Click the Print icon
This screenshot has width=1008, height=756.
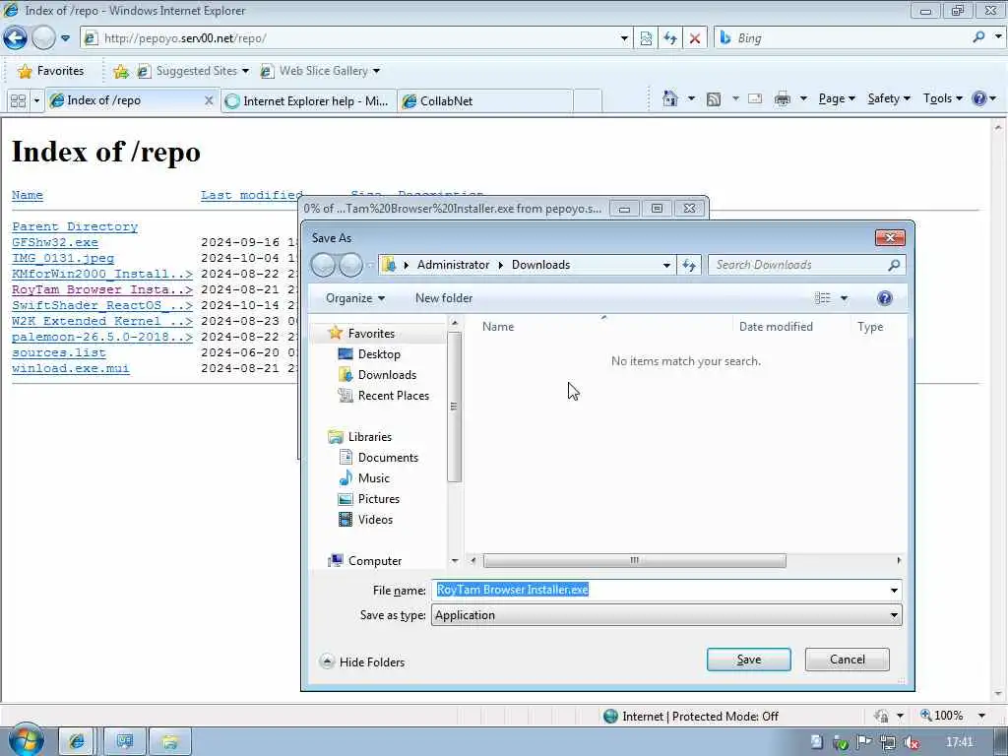click(783, 99)
